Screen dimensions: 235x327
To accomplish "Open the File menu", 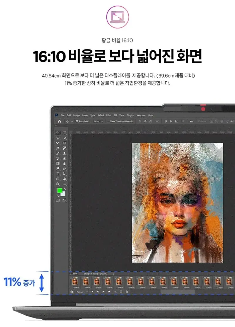I will [63, 115].
